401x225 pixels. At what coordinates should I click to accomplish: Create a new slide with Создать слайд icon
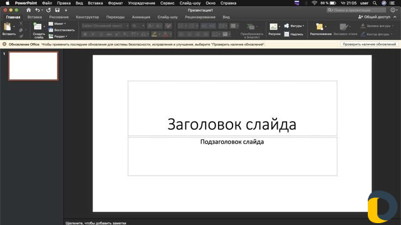(38, 26)
